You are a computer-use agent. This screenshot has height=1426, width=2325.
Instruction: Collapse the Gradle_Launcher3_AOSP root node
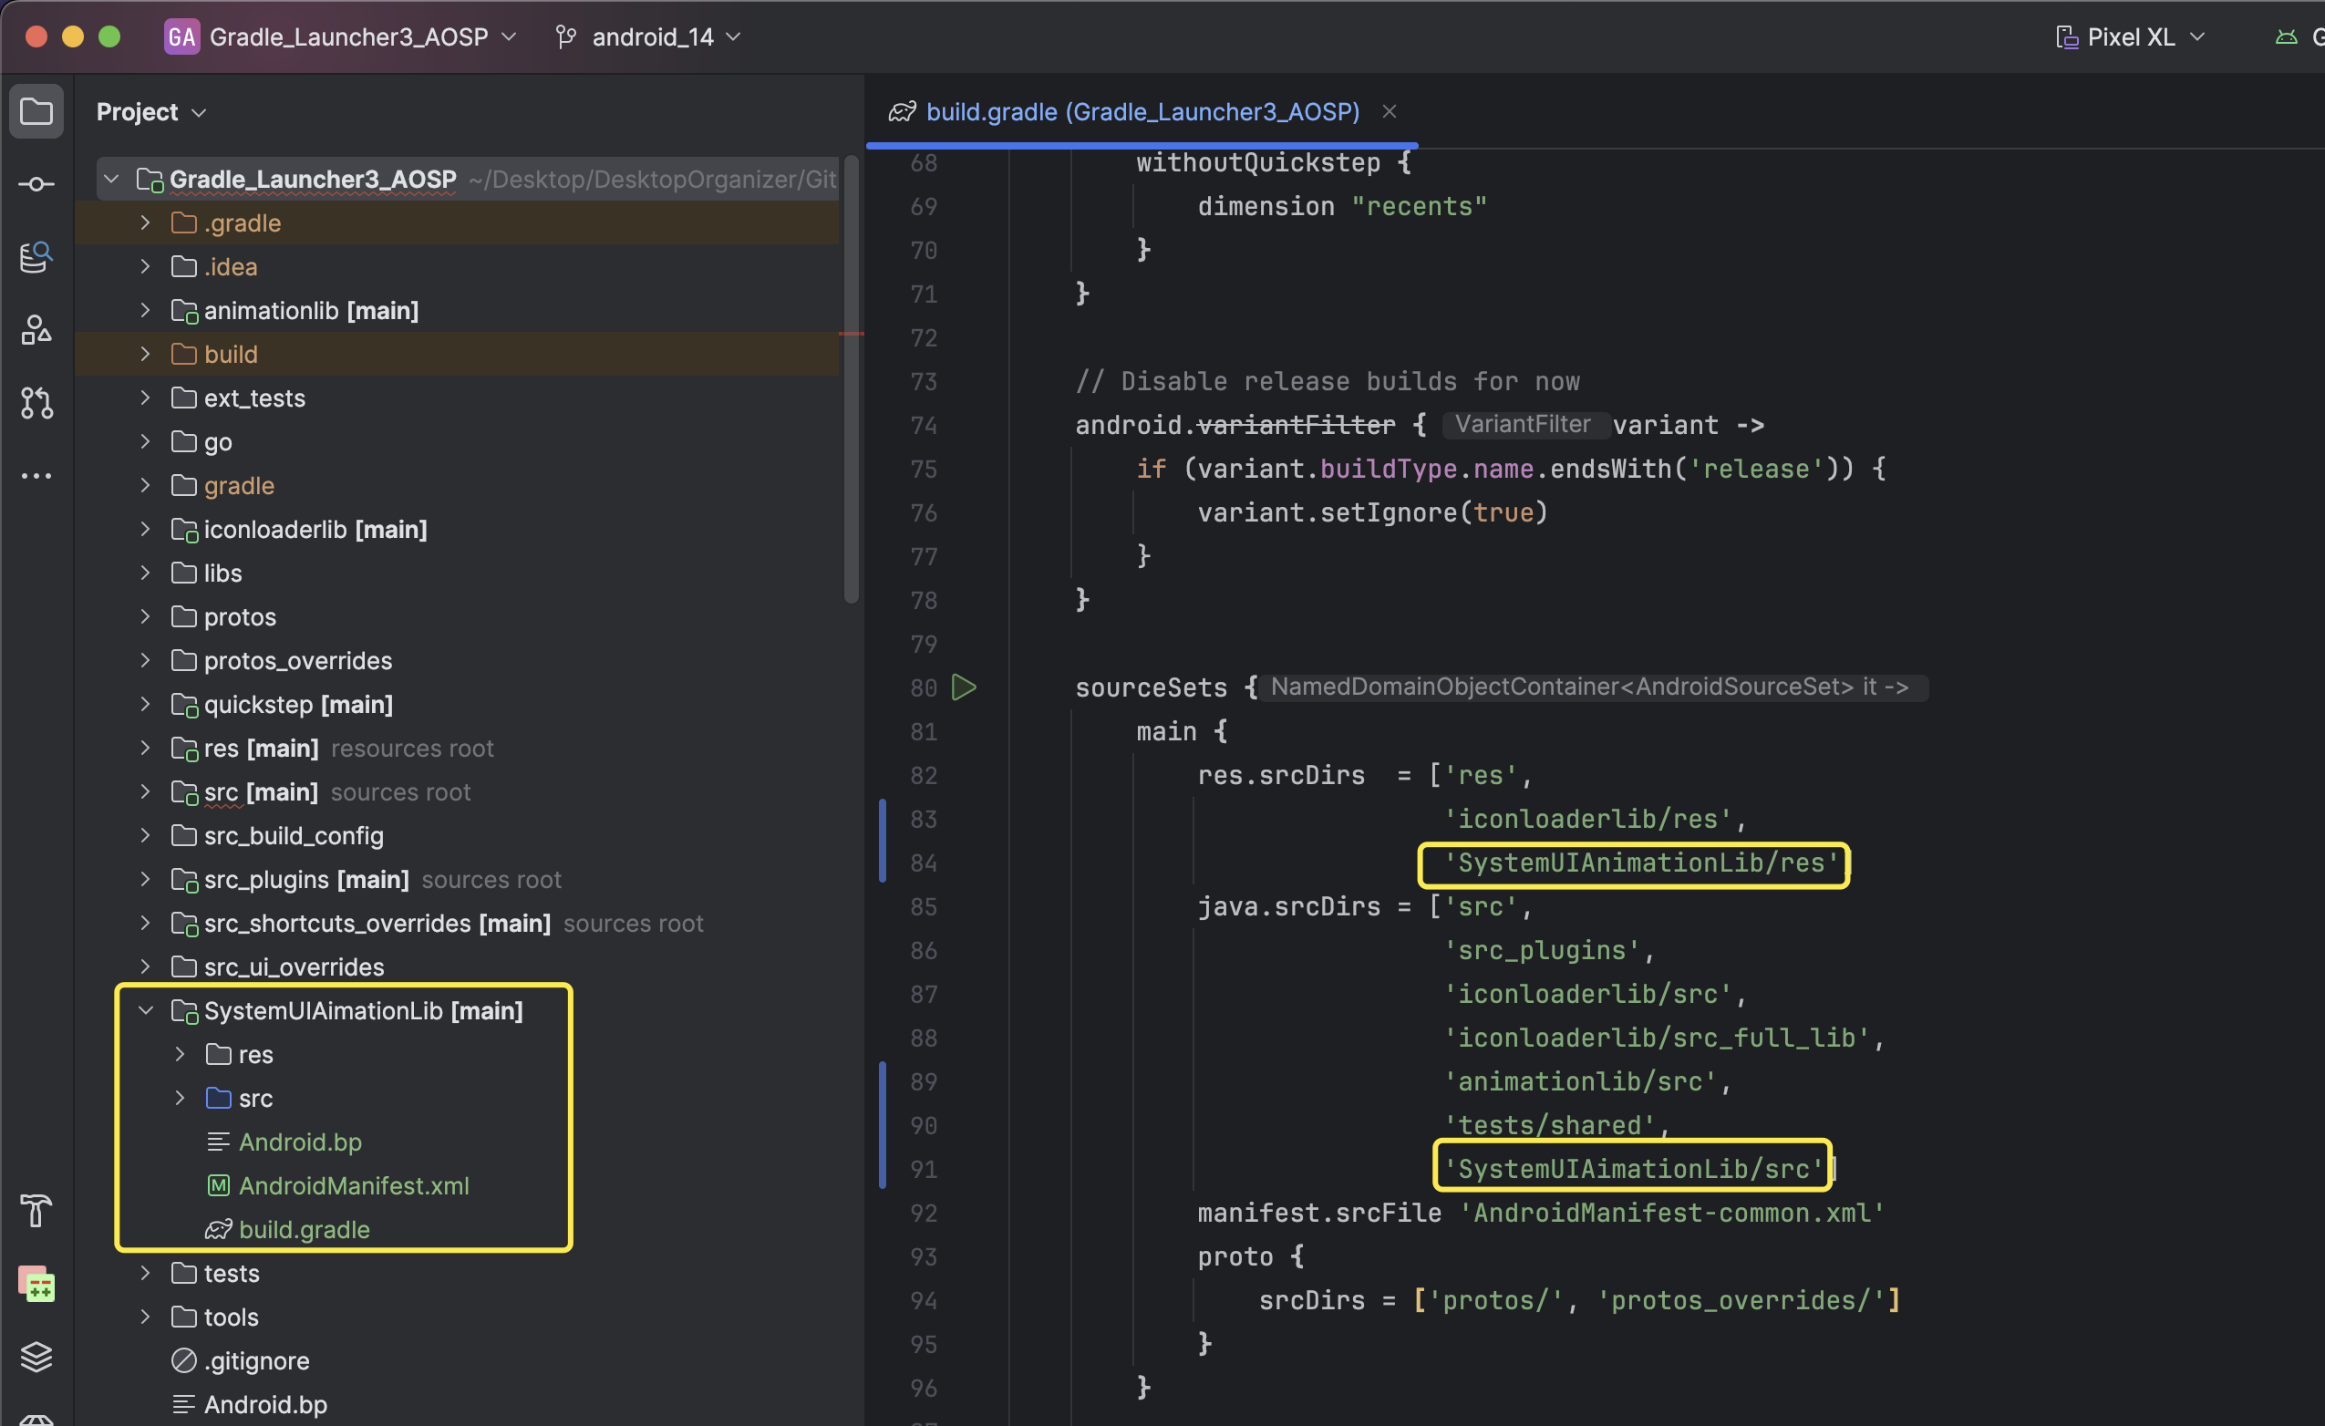click(x=111, y=179)
